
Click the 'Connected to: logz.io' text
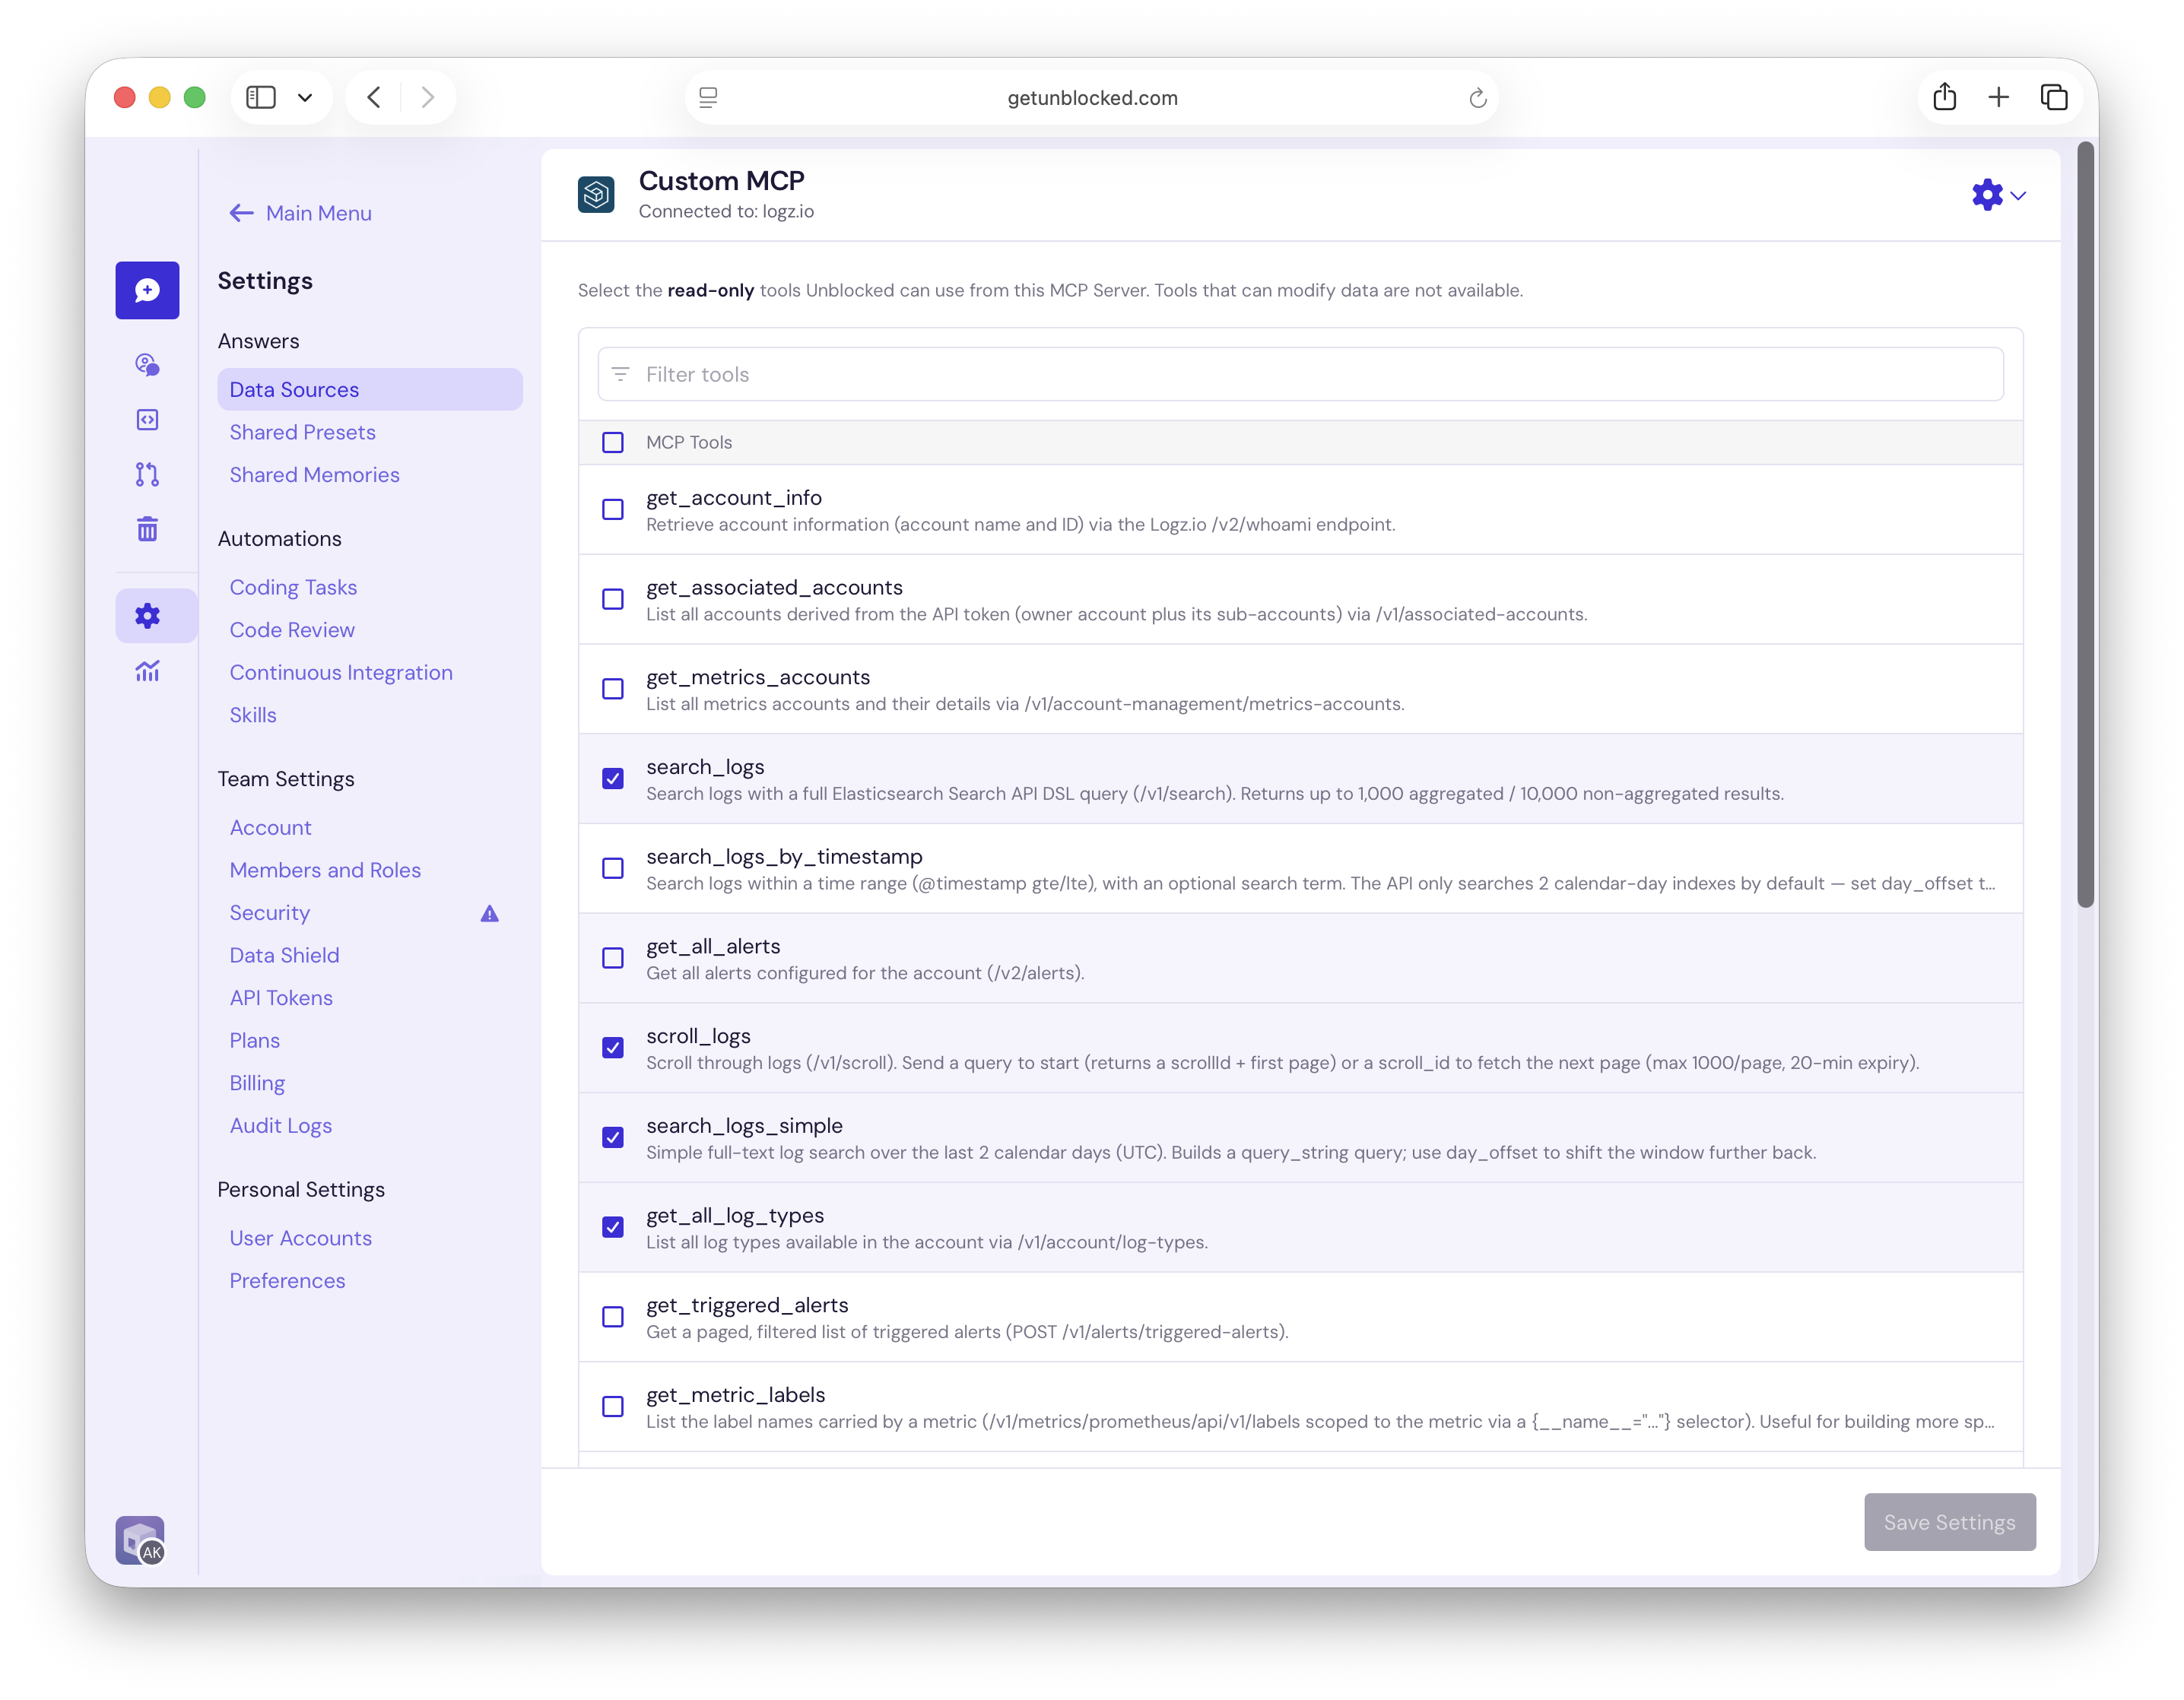click(726, 211)
